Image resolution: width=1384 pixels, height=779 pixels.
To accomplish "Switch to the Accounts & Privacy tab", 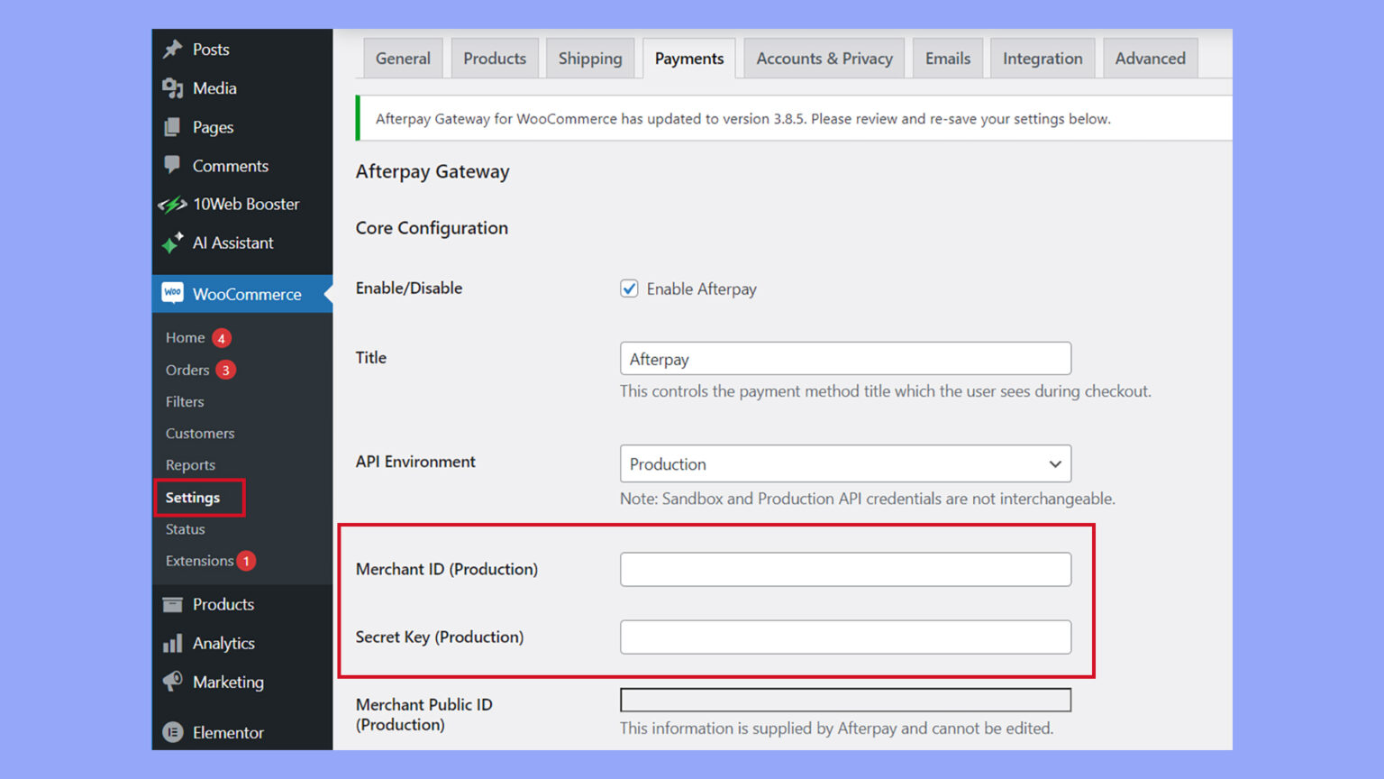I will pos(823,58).
